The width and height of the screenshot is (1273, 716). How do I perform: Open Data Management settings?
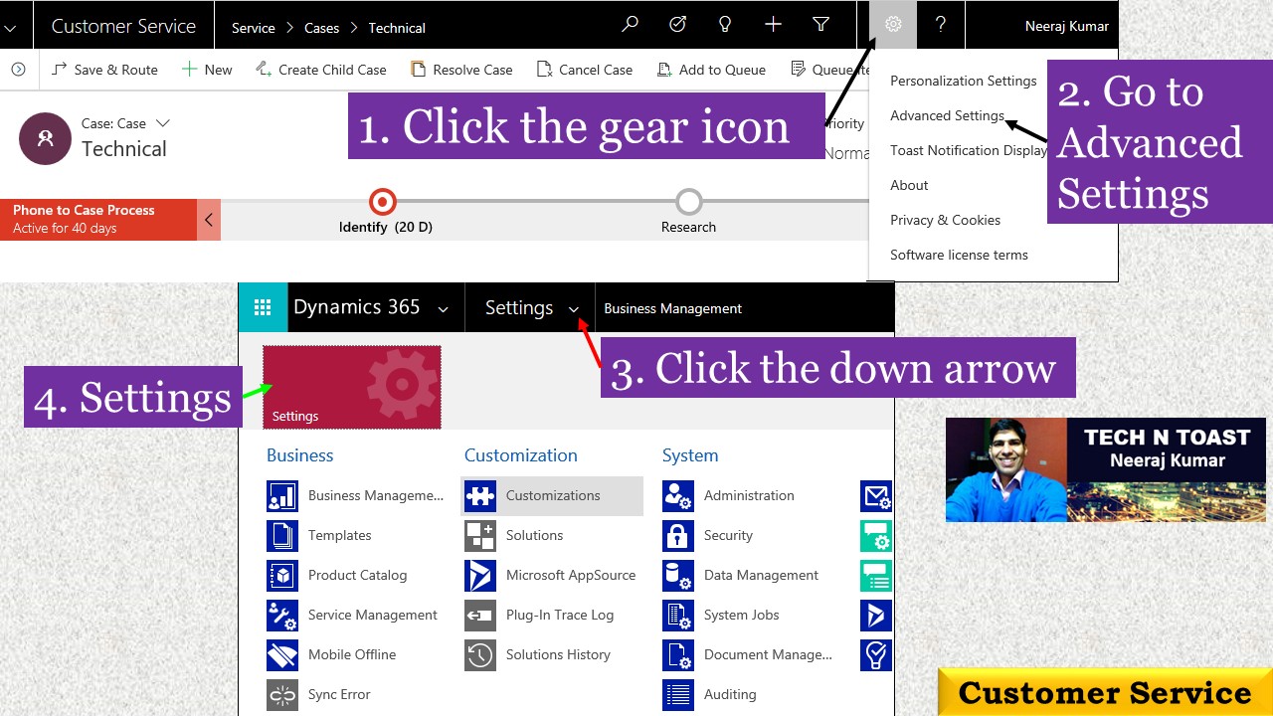[741, 575]
